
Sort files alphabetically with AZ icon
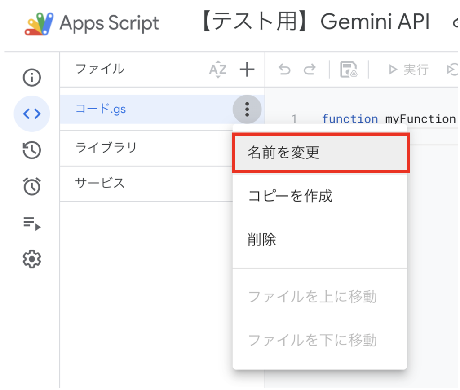coord(218,70)
